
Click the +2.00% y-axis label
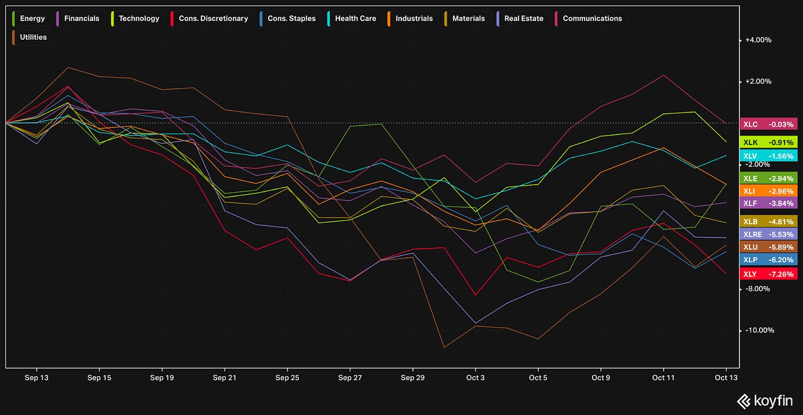[x=758, y=82]
